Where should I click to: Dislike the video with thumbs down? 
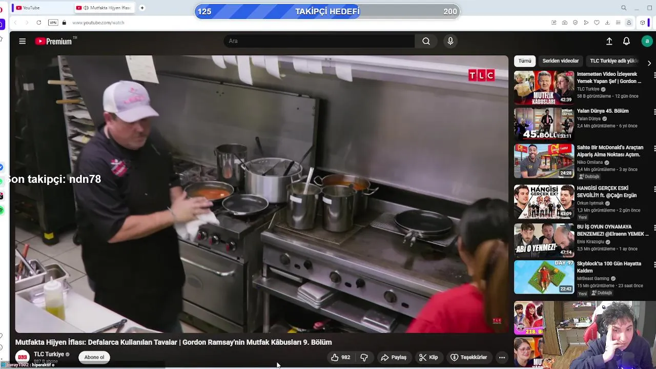[x=364, y=357]
